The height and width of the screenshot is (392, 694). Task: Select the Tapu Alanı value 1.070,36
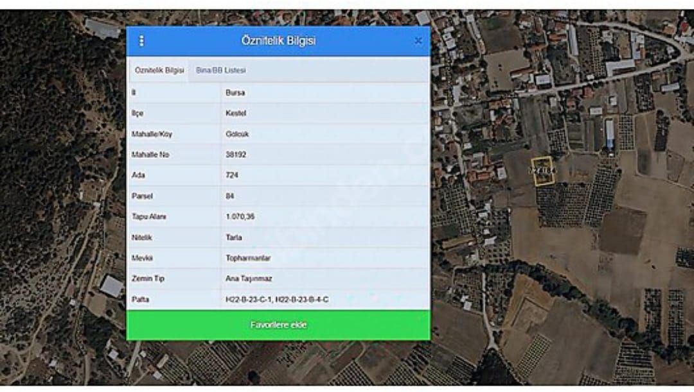pos(240,217)
